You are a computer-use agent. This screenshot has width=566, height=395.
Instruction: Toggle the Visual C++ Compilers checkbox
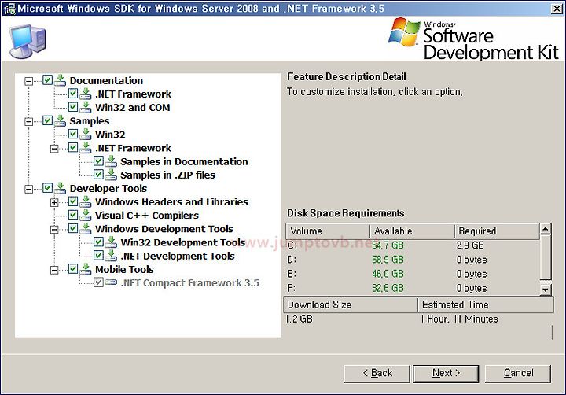73,215
